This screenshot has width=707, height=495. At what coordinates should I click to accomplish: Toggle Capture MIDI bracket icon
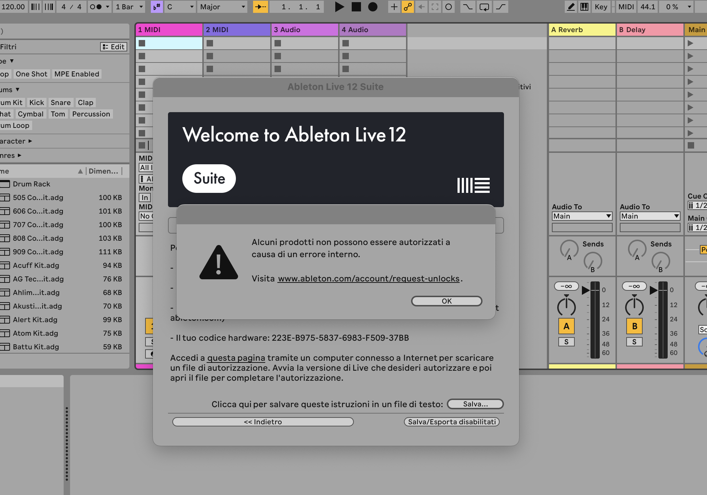point(435,7)
